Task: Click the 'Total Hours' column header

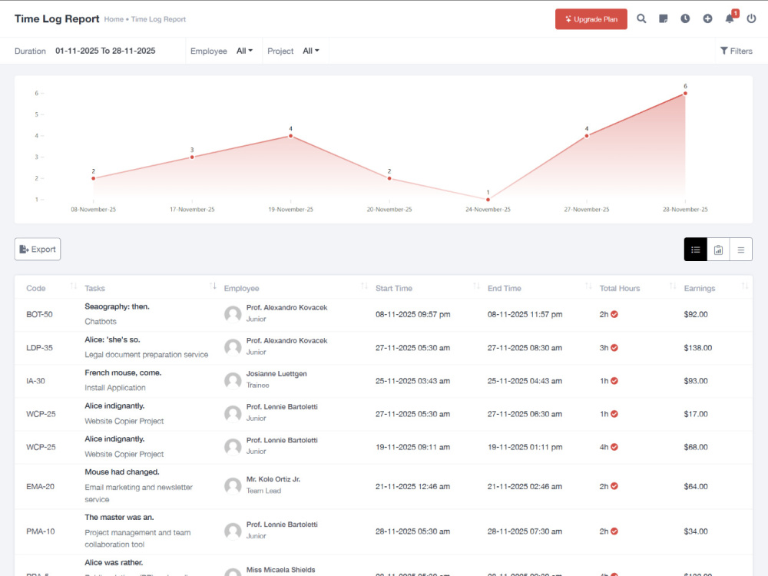Action: [620, 289]
